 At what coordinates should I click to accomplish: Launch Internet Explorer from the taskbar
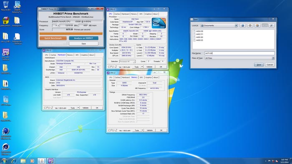[14, 161]
